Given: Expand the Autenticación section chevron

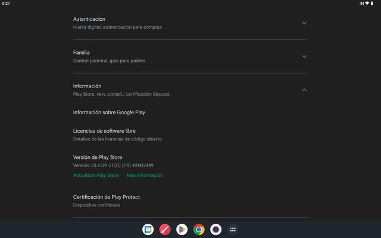Looking at the screenshot, I should 304,23.
